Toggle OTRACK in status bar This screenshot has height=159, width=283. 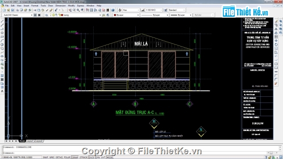[x=84, y=157]
